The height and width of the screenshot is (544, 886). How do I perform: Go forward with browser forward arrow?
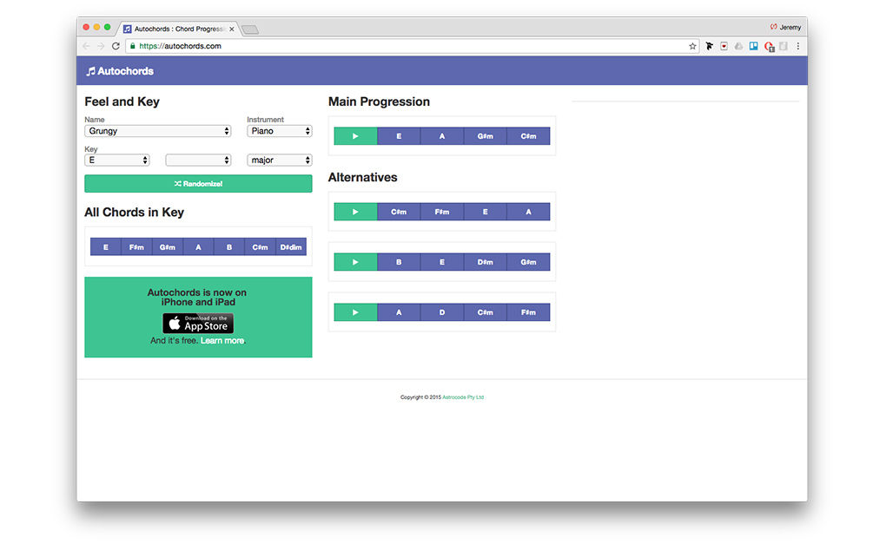coord(101,46)
